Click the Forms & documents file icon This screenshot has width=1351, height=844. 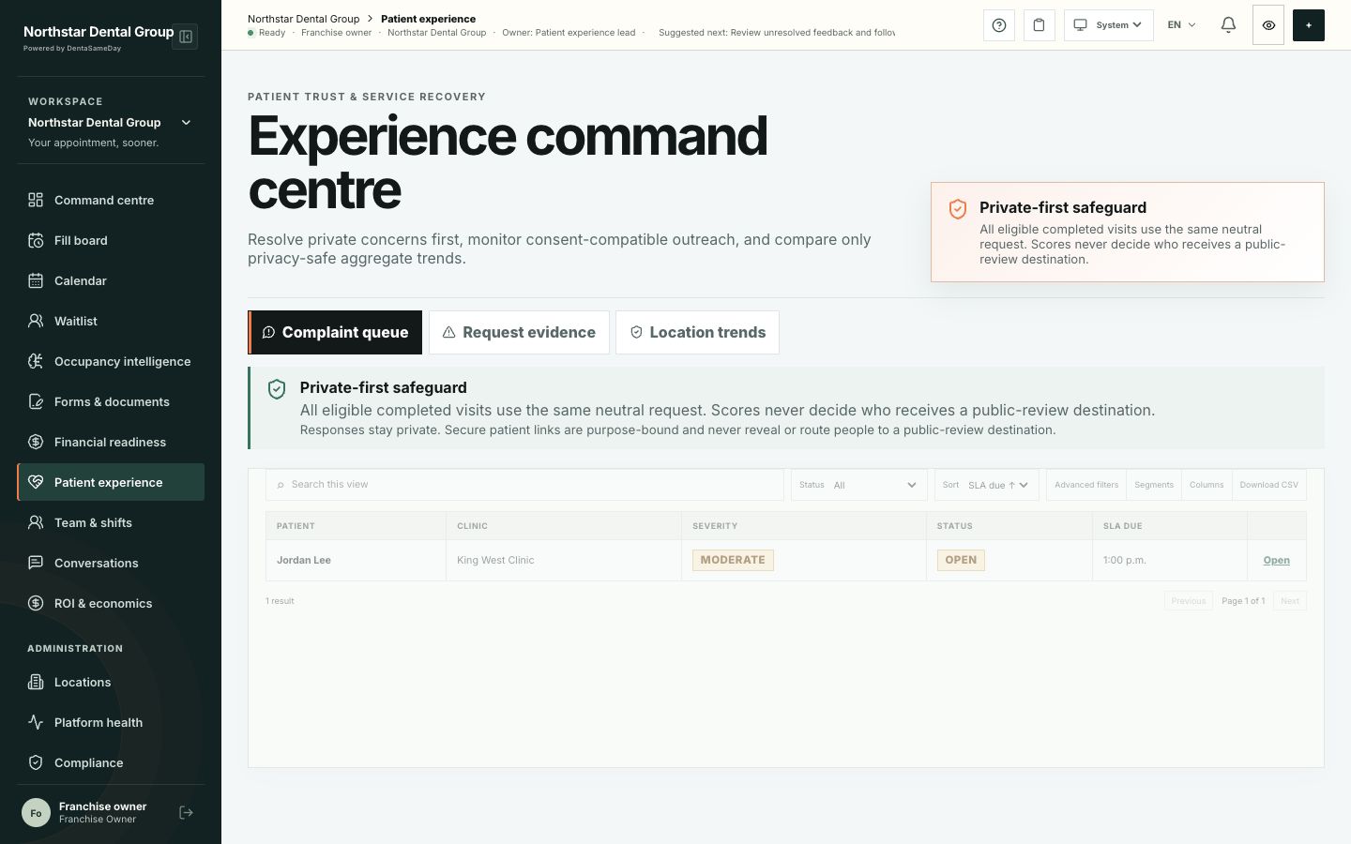pos(36,401)
